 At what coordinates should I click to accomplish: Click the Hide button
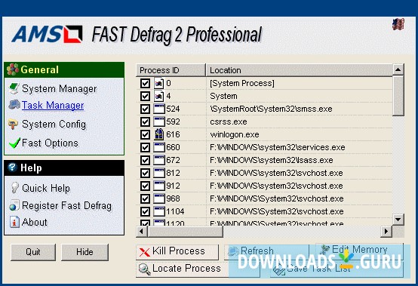coord(85,252)
